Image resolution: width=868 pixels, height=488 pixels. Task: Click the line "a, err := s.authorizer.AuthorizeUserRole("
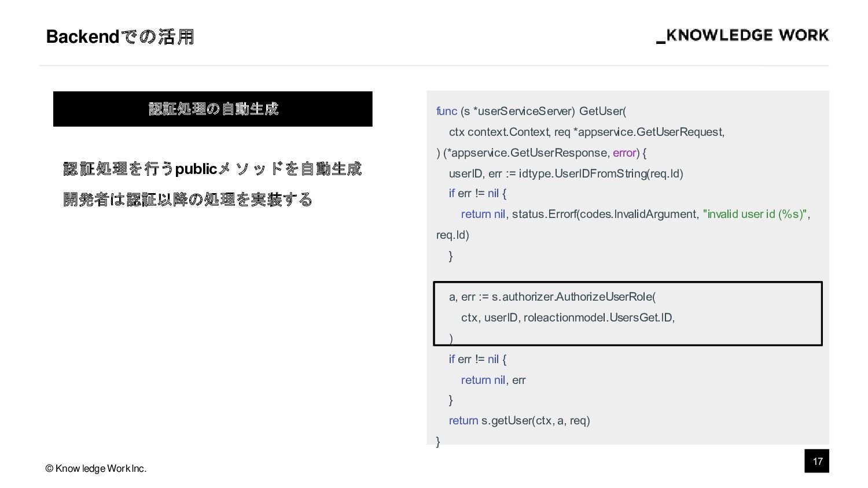(x=553, y=297)
